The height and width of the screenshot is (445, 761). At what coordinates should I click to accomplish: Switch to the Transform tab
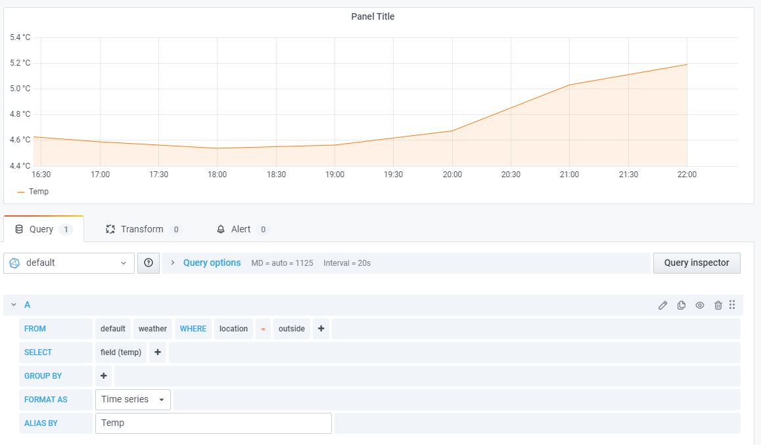point(141,230)
